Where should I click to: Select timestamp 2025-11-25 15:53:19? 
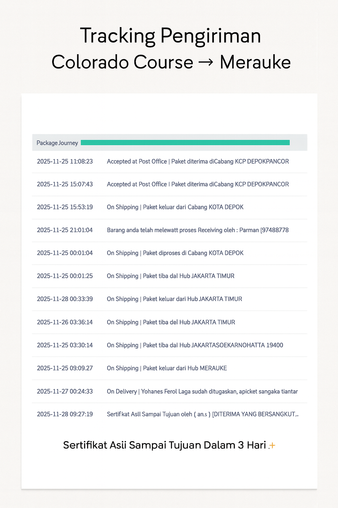point(65,207)
